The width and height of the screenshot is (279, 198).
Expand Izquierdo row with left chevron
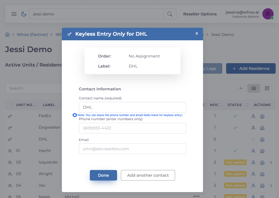pyautogui.click(x=271, y=162)
